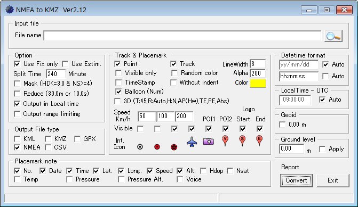Toggle Placemark note Date checkbox
358x207 pixels.
tap(43, 171)
